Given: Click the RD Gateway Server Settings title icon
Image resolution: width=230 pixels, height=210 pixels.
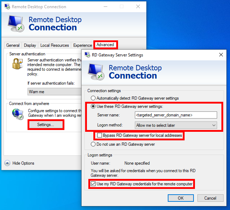Looking at the screenshot, I should click(87, 55).
